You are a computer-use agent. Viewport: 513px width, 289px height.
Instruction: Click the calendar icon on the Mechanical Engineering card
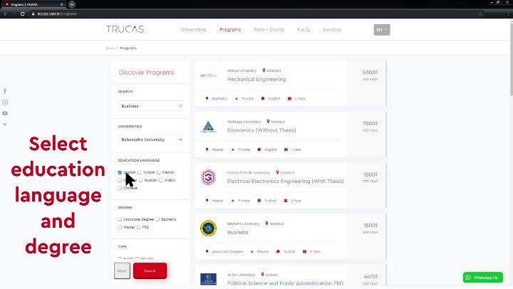click(x=289, y=98)
